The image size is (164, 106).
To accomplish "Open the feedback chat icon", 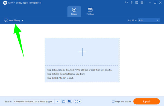I will click(137, 3).
